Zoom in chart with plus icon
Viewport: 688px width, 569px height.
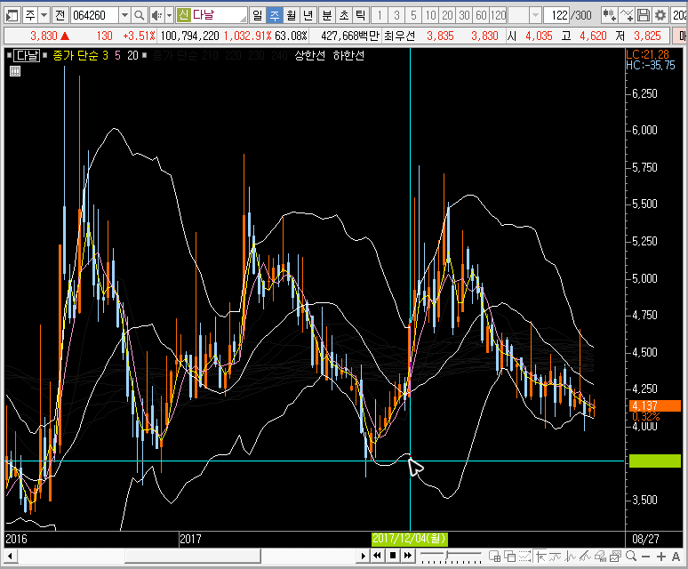pos(660,557)
